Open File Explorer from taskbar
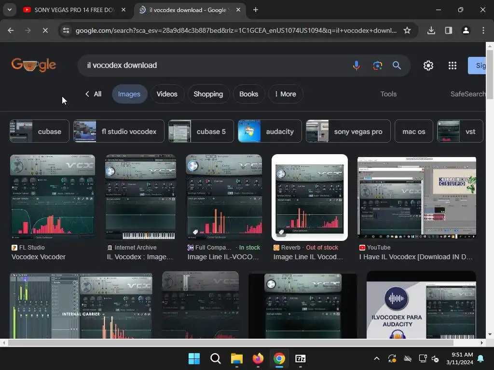Screen dimensions: 494x370 236,358
